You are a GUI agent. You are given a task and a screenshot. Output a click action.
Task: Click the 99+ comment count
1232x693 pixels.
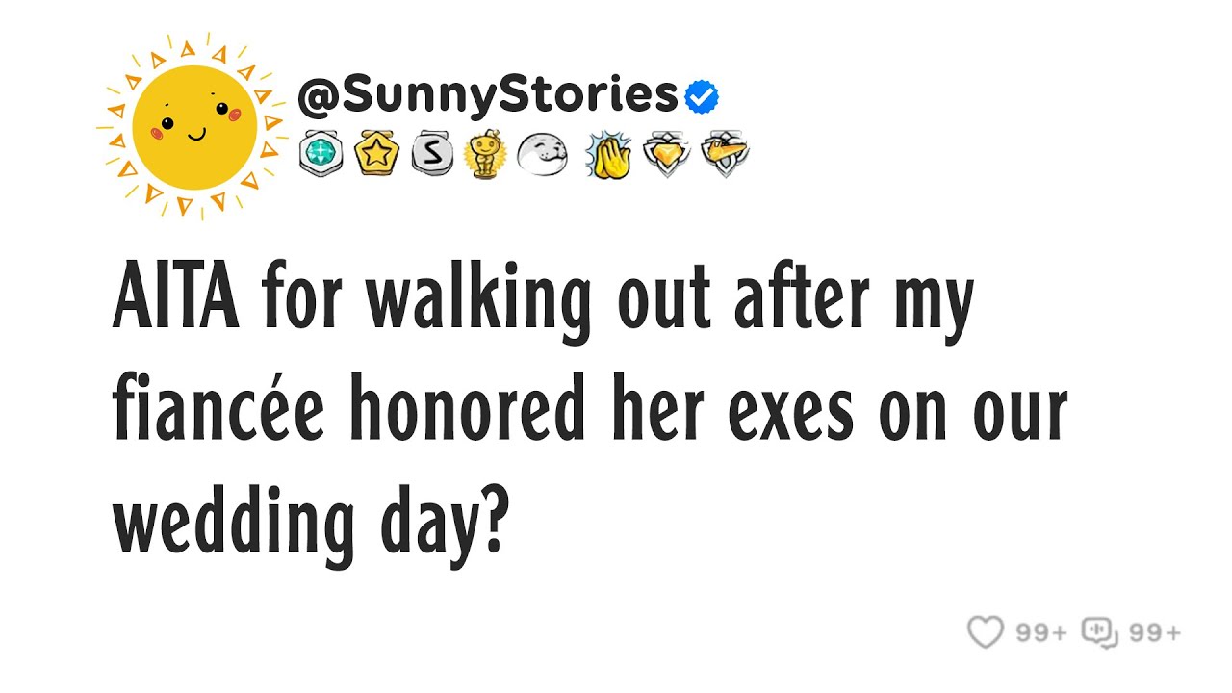(x=1154, y=633)
